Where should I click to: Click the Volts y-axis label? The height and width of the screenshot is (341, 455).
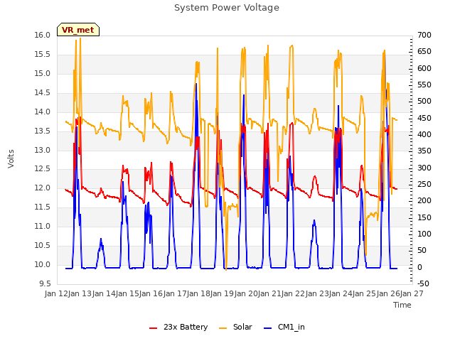[x=11, y=158]
